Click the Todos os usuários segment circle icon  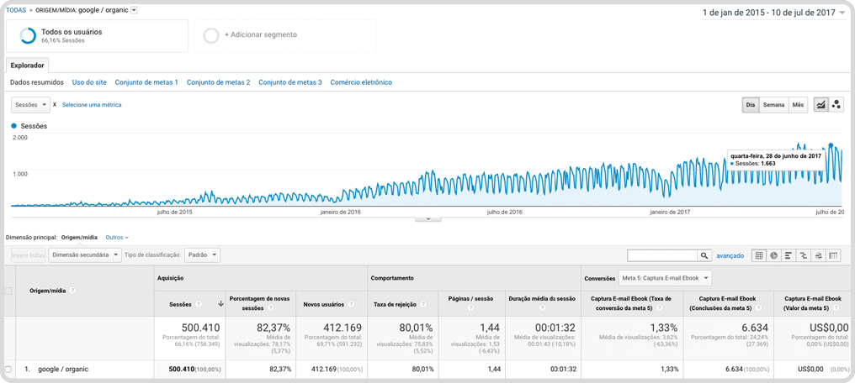click(x=27, y=35)
